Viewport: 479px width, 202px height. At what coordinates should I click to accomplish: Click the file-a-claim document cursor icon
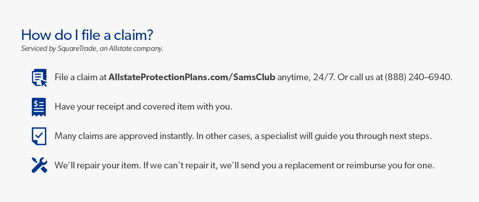[39, 78]
